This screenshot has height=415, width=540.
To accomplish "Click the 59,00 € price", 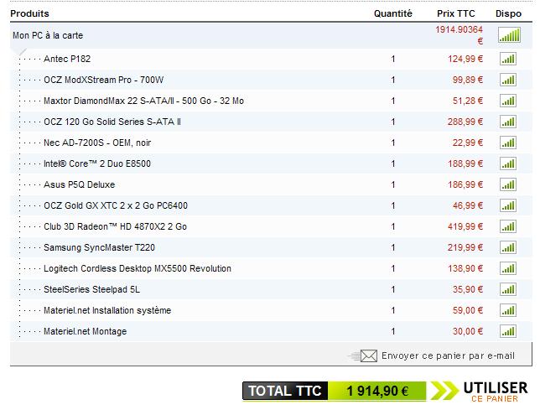I will pos(468,311).
